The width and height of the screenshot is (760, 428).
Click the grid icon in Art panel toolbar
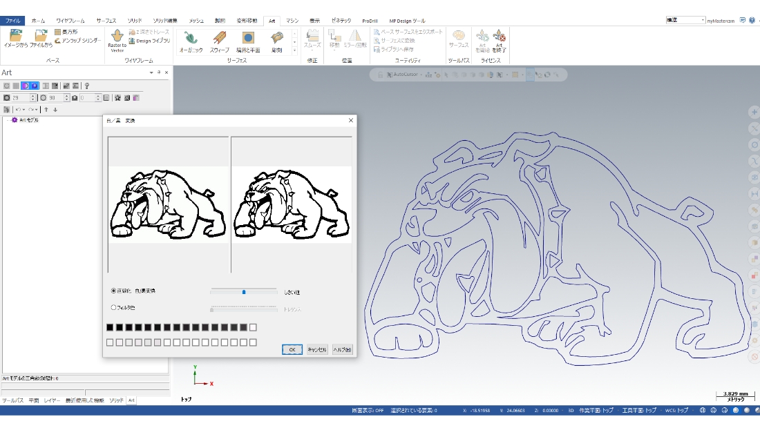tap(16, 86)
